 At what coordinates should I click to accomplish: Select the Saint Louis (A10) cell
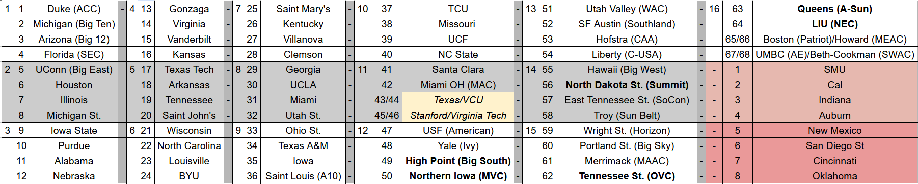pos(303,176)
